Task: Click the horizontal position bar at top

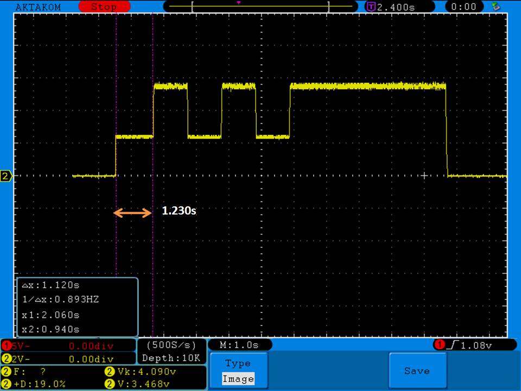Action: (261, 7)
